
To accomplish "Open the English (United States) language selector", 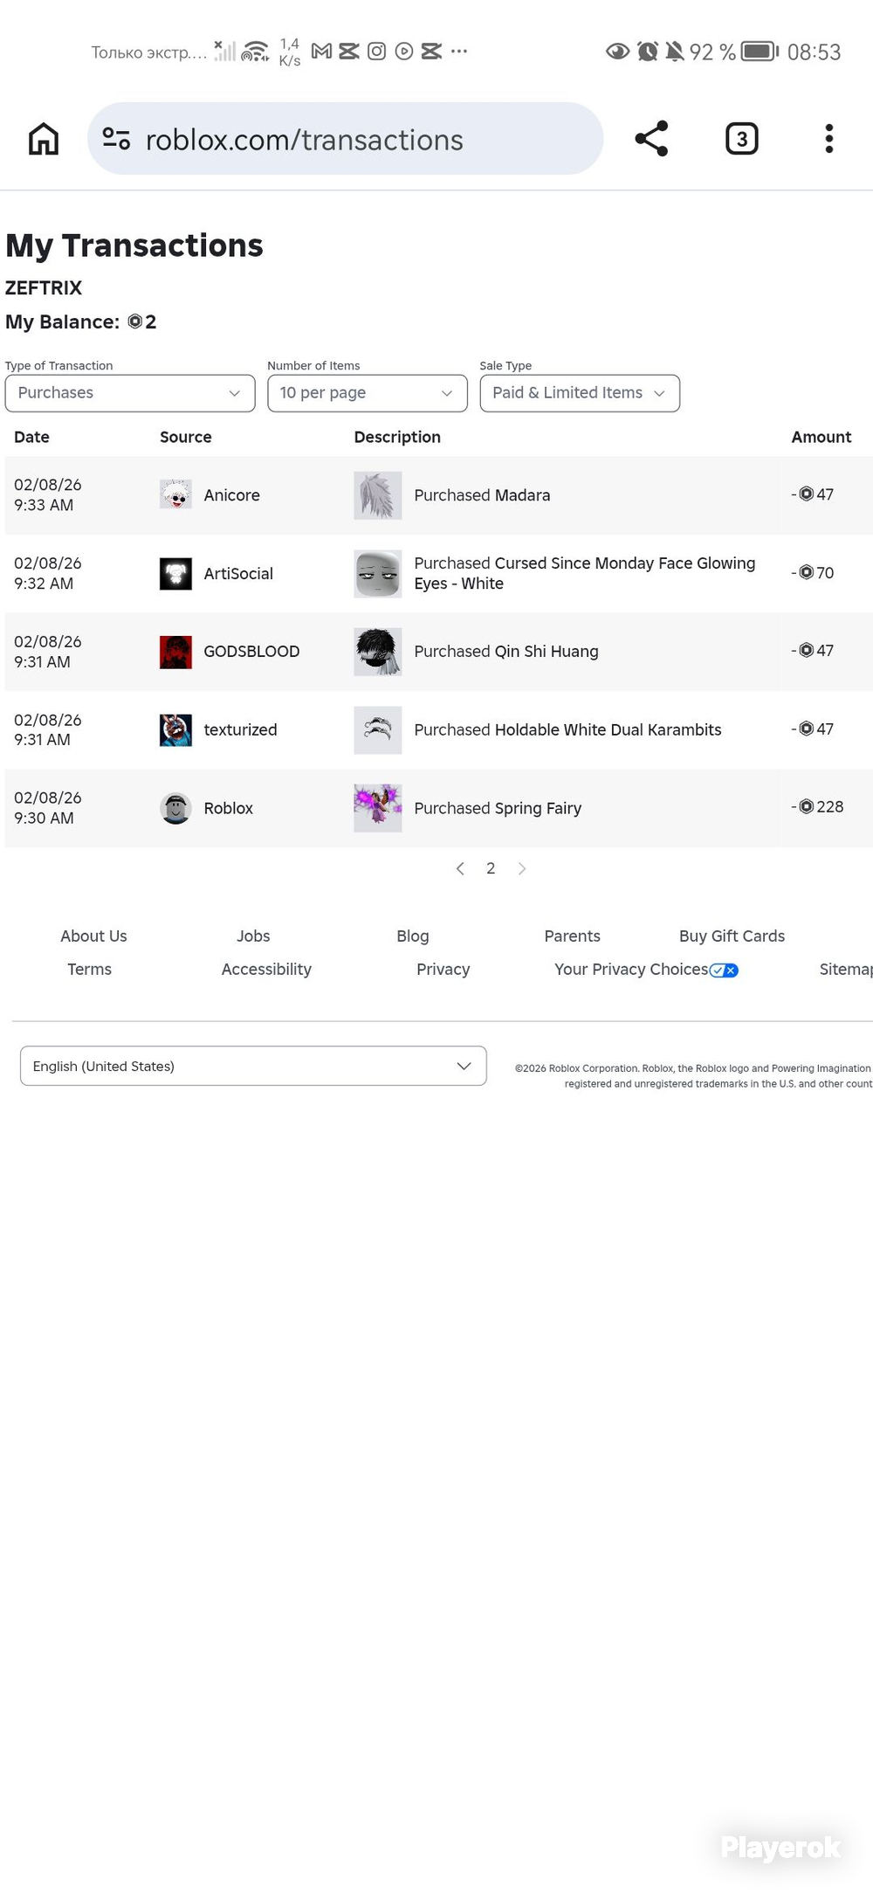I will (253, 1066).
